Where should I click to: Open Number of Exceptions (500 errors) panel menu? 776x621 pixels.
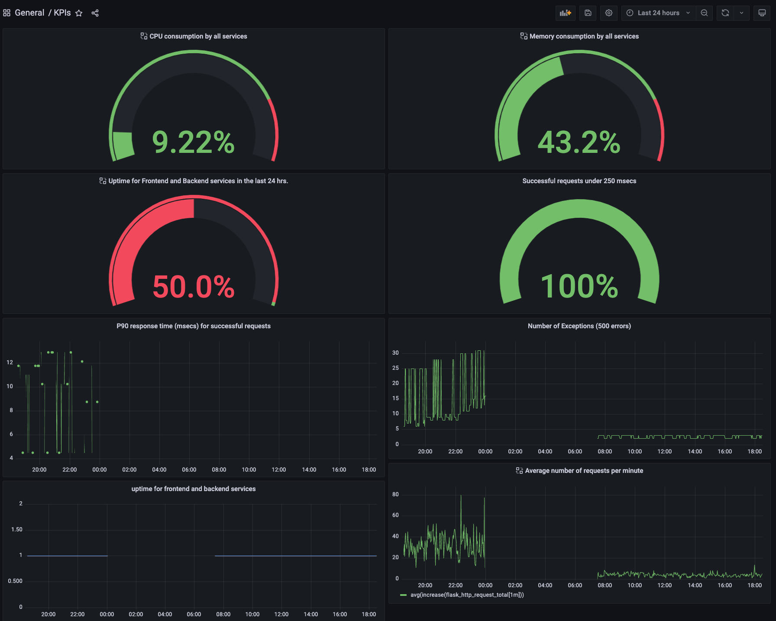(x=579, y=326)
